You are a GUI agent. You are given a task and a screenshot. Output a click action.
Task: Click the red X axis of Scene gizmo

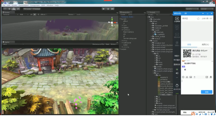pos(115,22)
